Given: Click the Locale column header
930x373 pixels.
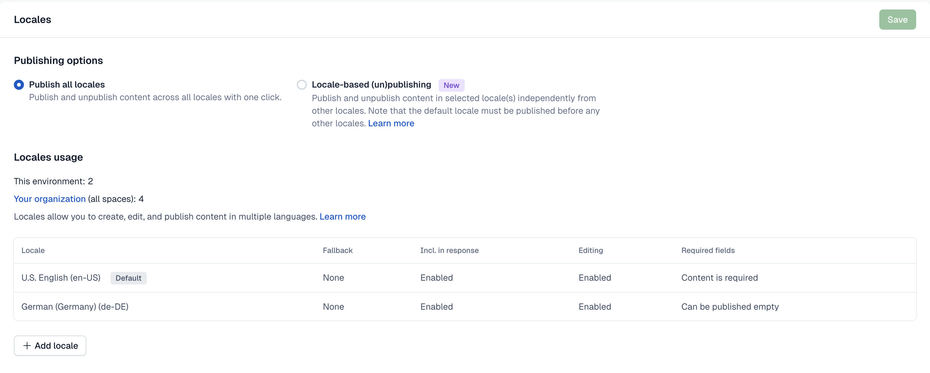Looking at the screenshot, I should click(33, 250).
